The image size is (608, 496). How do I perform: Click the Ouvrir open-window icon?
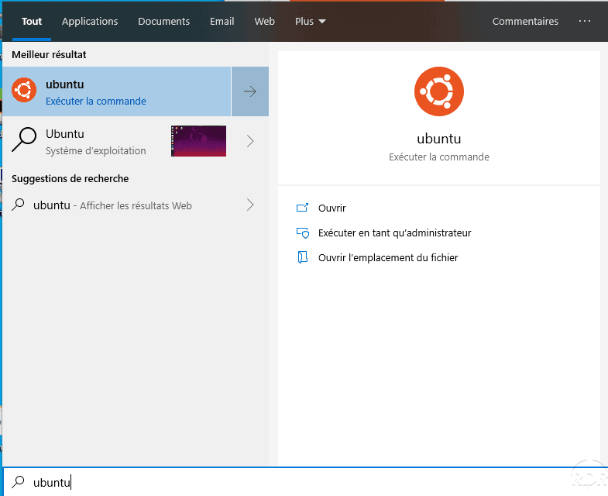(x=302, y=208)
